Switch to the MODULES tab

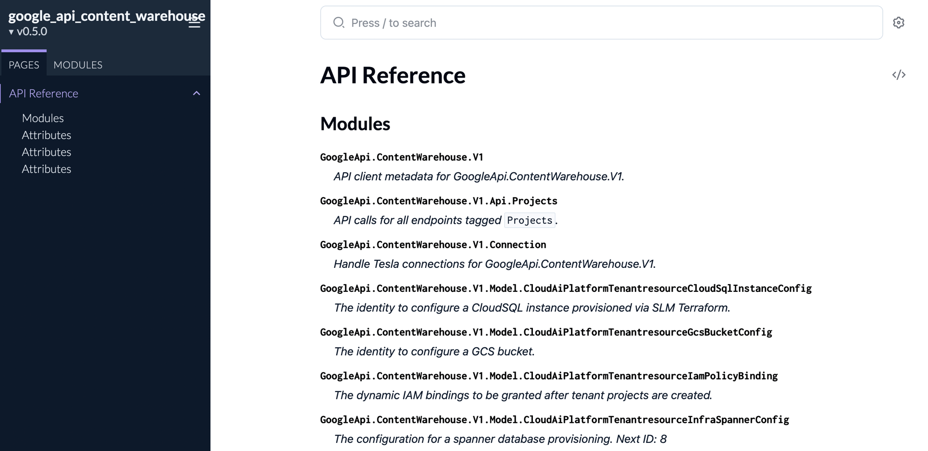[x=78, y=64]
